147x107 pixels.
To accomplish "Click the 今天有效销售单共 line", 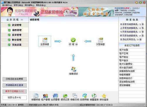I will tap(132, 32).
